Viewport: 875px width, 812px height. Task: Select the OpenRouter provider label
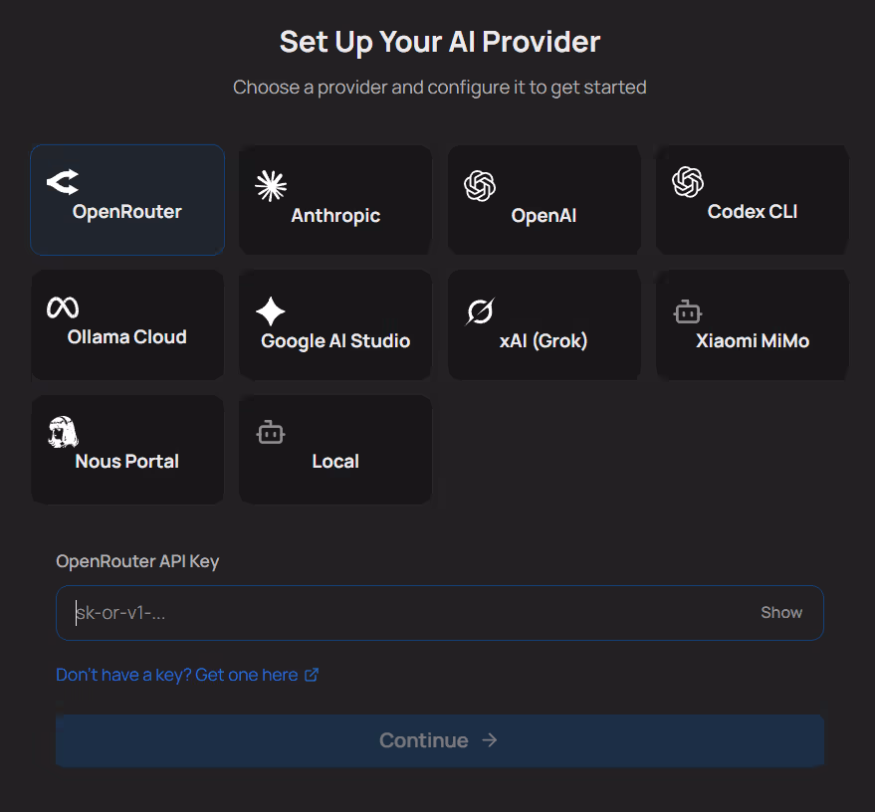127,212
